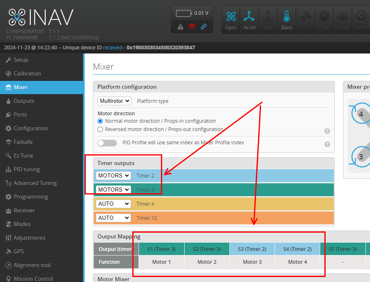Click the Timer outputs section heading
Screen dimensions: 370x282
(116, 163)
